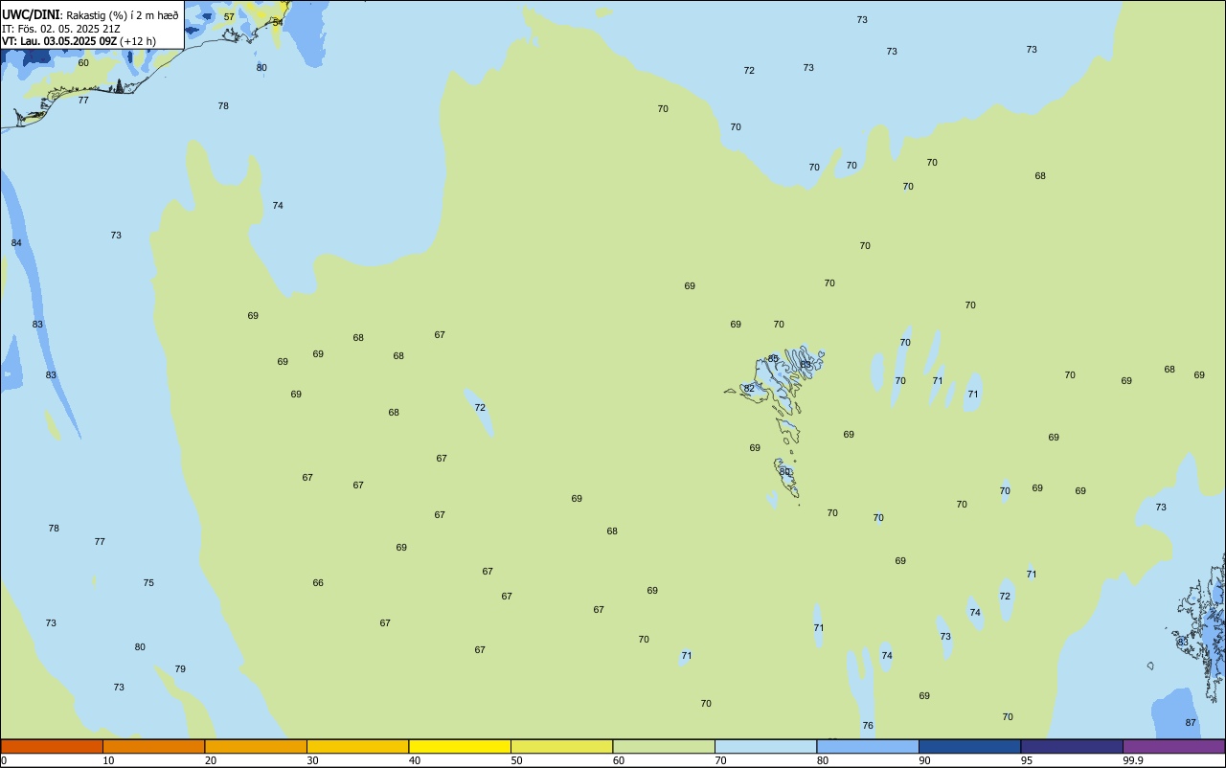Select the bright yellow 40–50 legend swatch
Viewport: 1226px width, 768px height.
tap(460, 746)
